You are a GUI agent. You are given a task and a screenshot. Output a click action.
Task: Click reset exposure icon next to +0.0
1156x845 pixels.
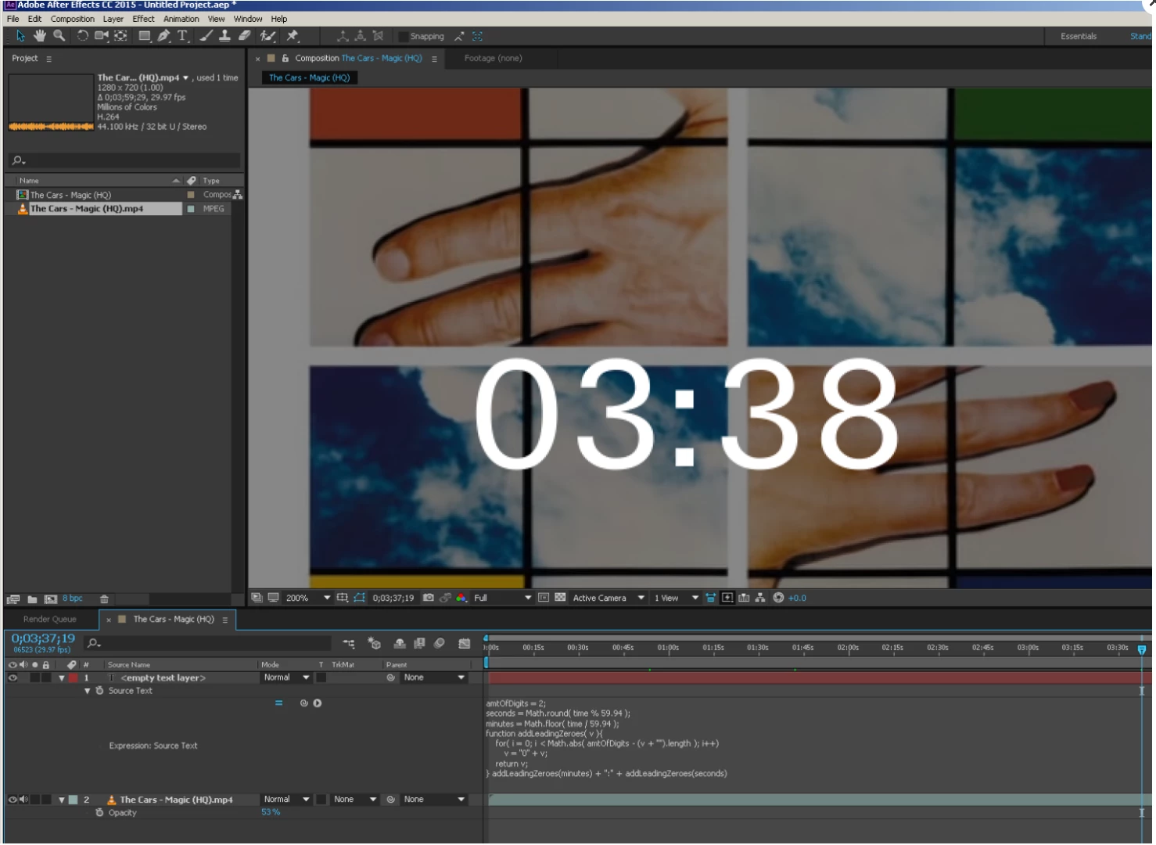click(778, 598)
